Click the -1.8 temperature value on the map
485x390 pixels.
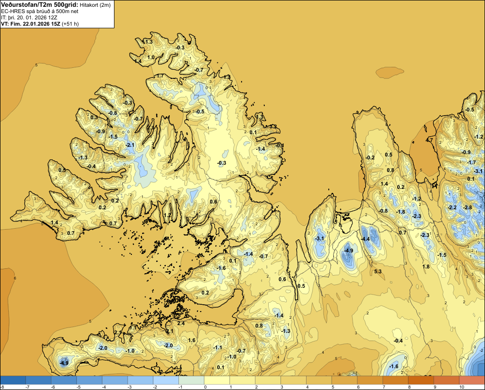click(x=401, y=212)
